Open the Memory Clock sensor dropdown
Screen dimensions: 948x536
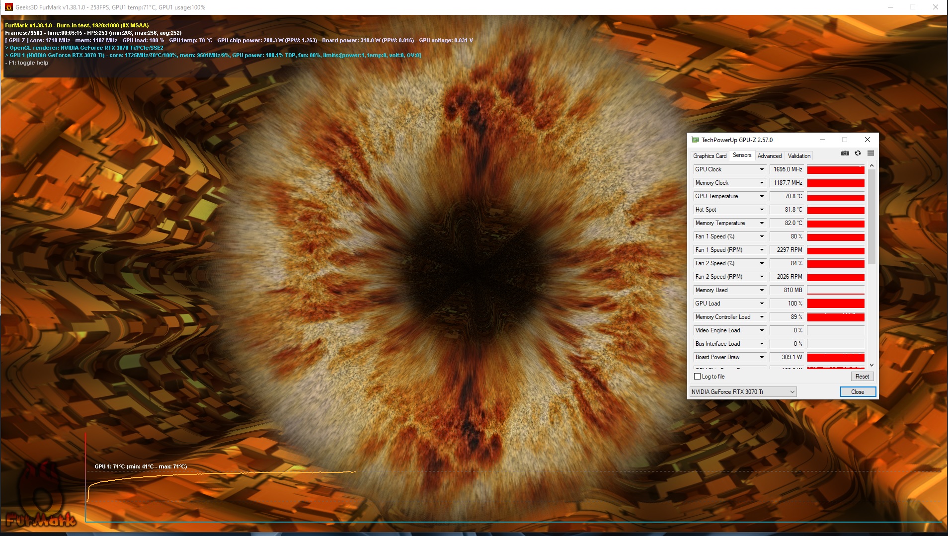tap(762, 183)
